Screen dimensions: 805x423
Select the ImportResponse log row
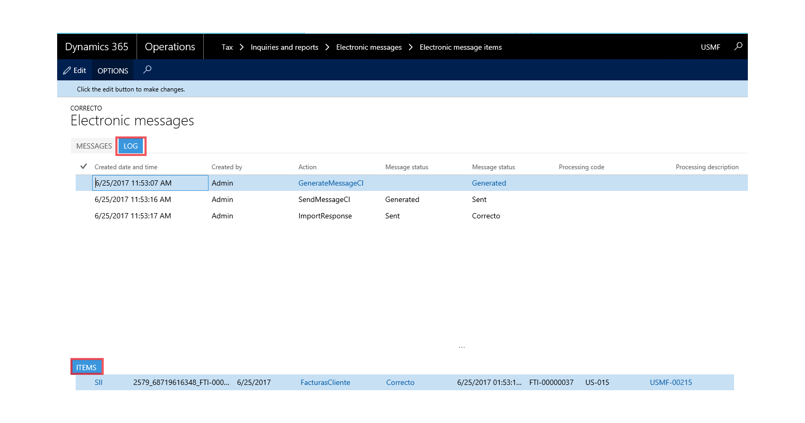[412, 216]
